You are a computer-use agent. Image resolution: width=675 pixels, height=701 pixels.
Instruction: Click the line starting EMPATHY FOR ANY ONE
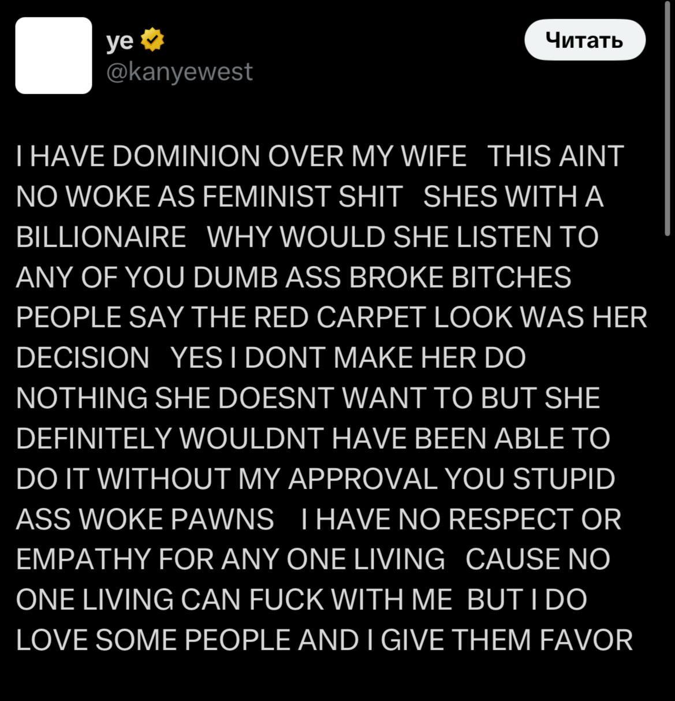313,560
